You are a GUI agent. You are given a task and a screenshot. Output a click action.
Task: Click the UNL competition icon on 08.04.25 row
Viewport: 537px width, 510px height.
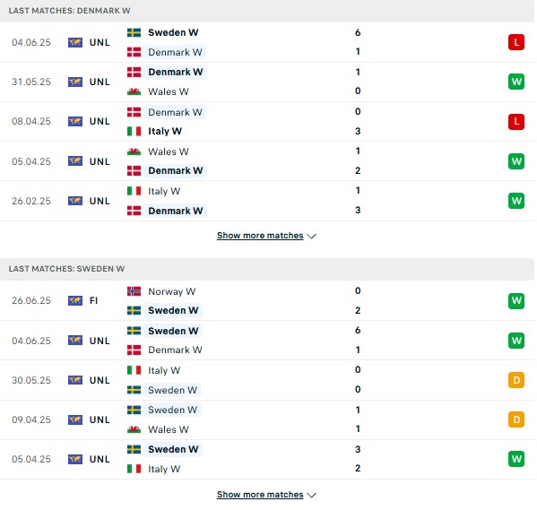[75, 121]
